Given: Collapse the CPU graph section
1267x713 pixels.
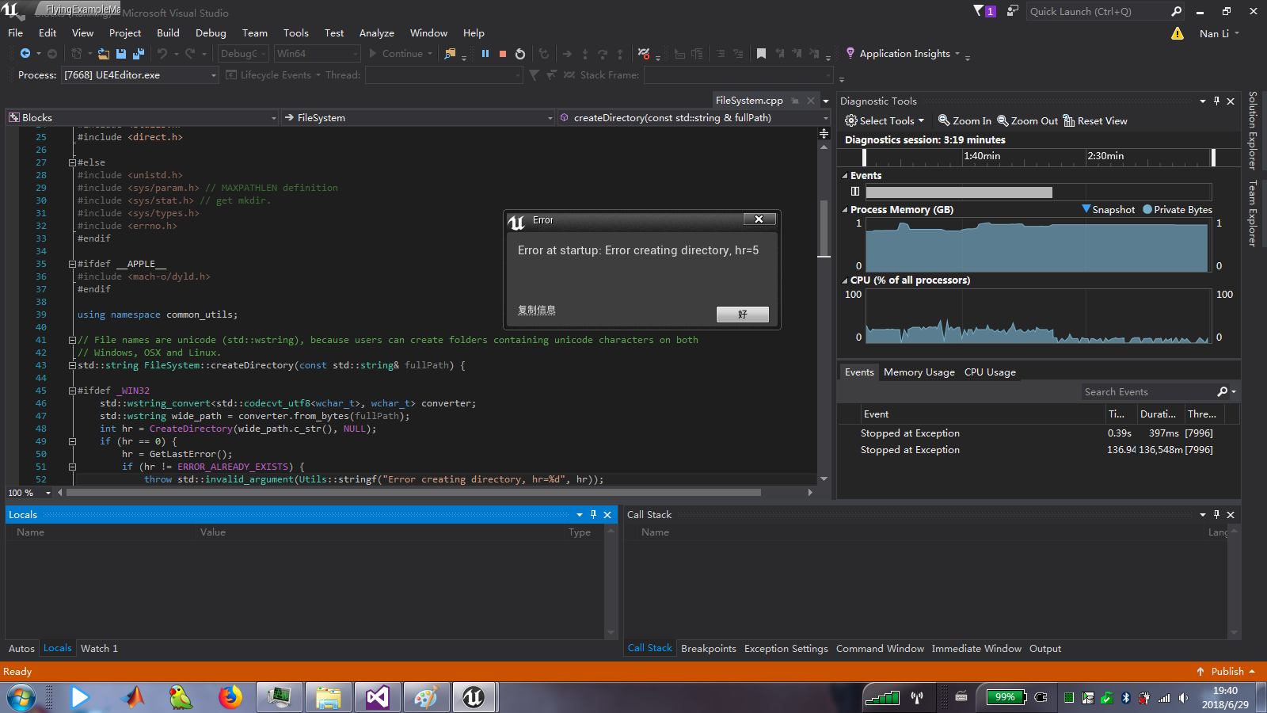Looking at the screenshot, I should coord(844,280).
